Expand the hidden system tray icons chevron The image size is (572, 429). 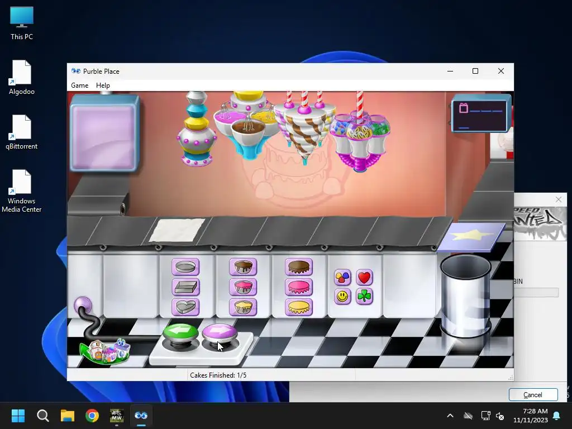tap(450, 416)
